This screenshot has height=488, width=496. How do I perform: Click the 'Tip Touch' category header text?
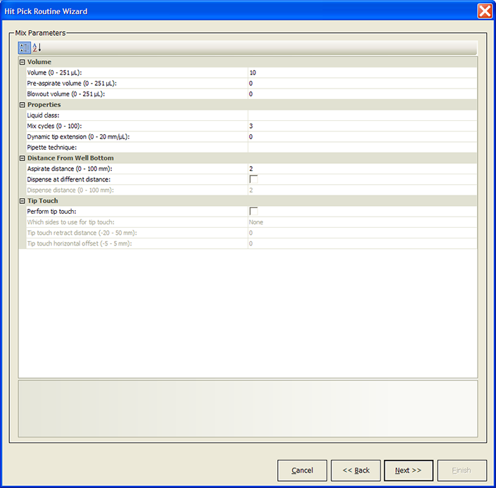[43, 200]
